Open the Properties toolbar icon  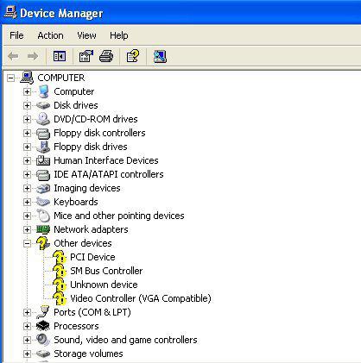tap(86, 56)
